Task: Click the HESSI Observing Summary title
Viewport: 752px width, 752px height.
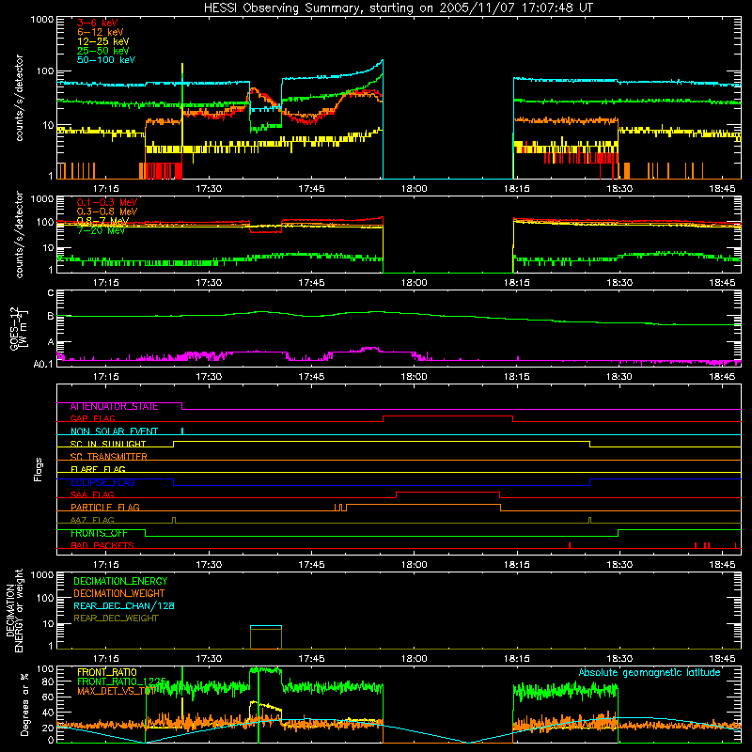Action: pyautogui.click(x=398, y=8)
